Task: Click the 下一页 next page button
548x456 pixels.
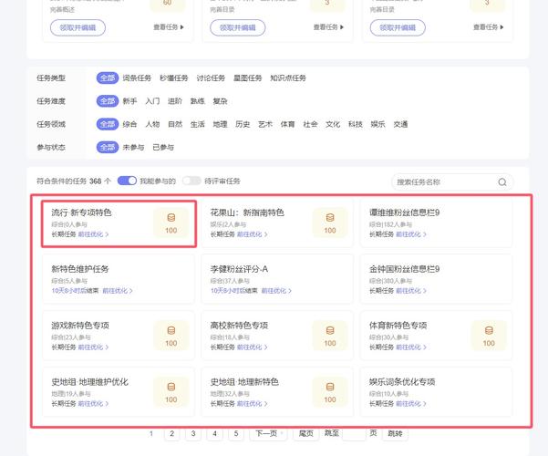Action: [268, 433]
